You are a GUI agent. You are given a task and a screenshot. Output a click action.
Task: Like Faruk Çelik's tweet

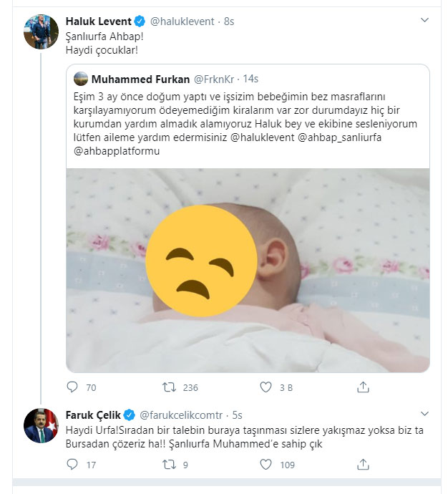tap(266, 464)
